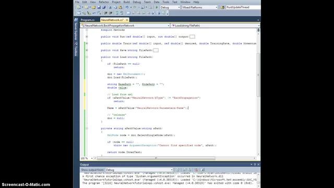
Task: Open the Build menu
Action: (x=126, y=2)
